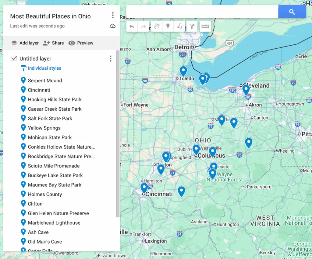Select Glen Helen Nature Preserve item
The width and height of the screenshot is (312, 259).
pyautogui.click(x=58, y=213)
